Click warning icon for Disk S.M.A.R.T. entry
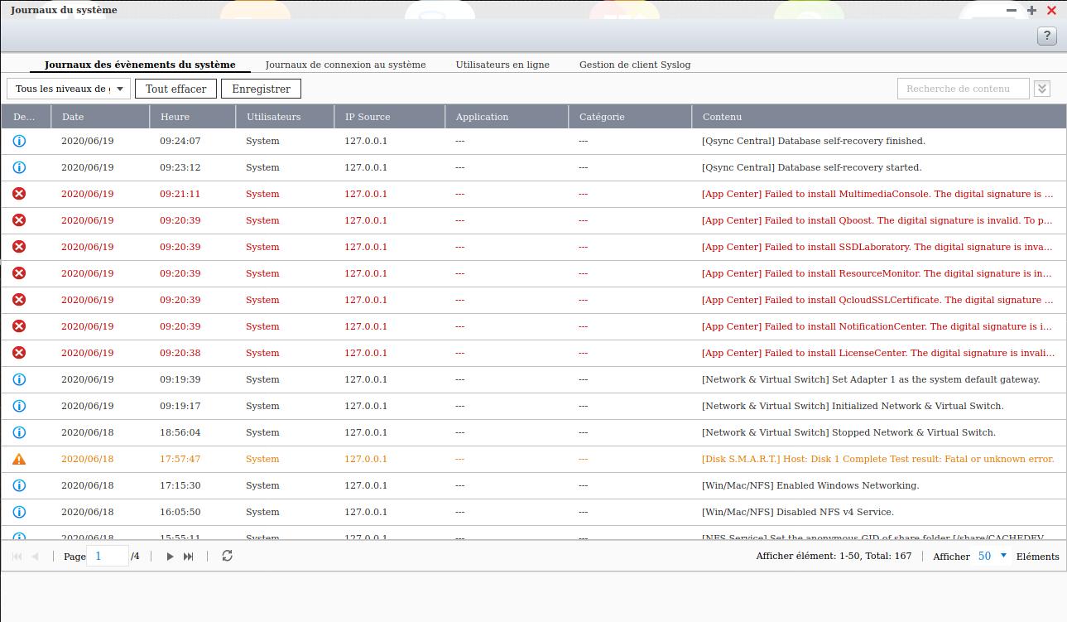1067x622 pixels. [x=19, y=459]
